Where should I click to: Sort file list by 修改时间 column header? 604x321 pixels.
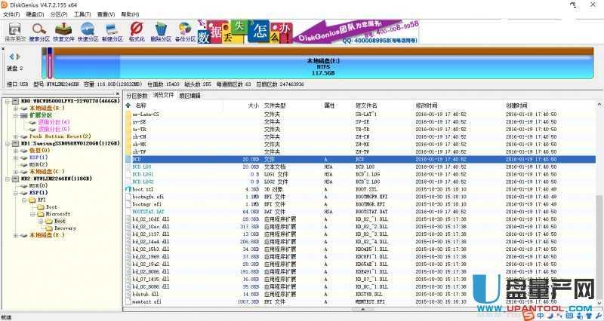tap(427, 105)
